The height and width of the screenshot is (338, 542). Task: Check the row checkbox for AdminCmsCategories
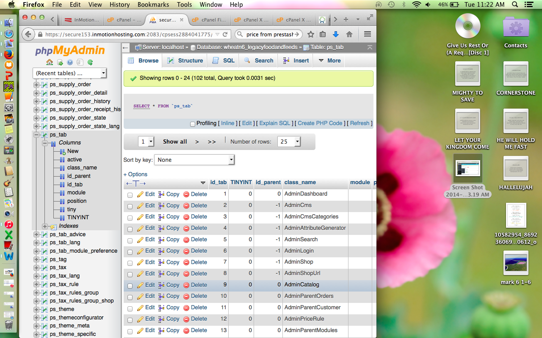pyautogui.click(x=130, y=218)
